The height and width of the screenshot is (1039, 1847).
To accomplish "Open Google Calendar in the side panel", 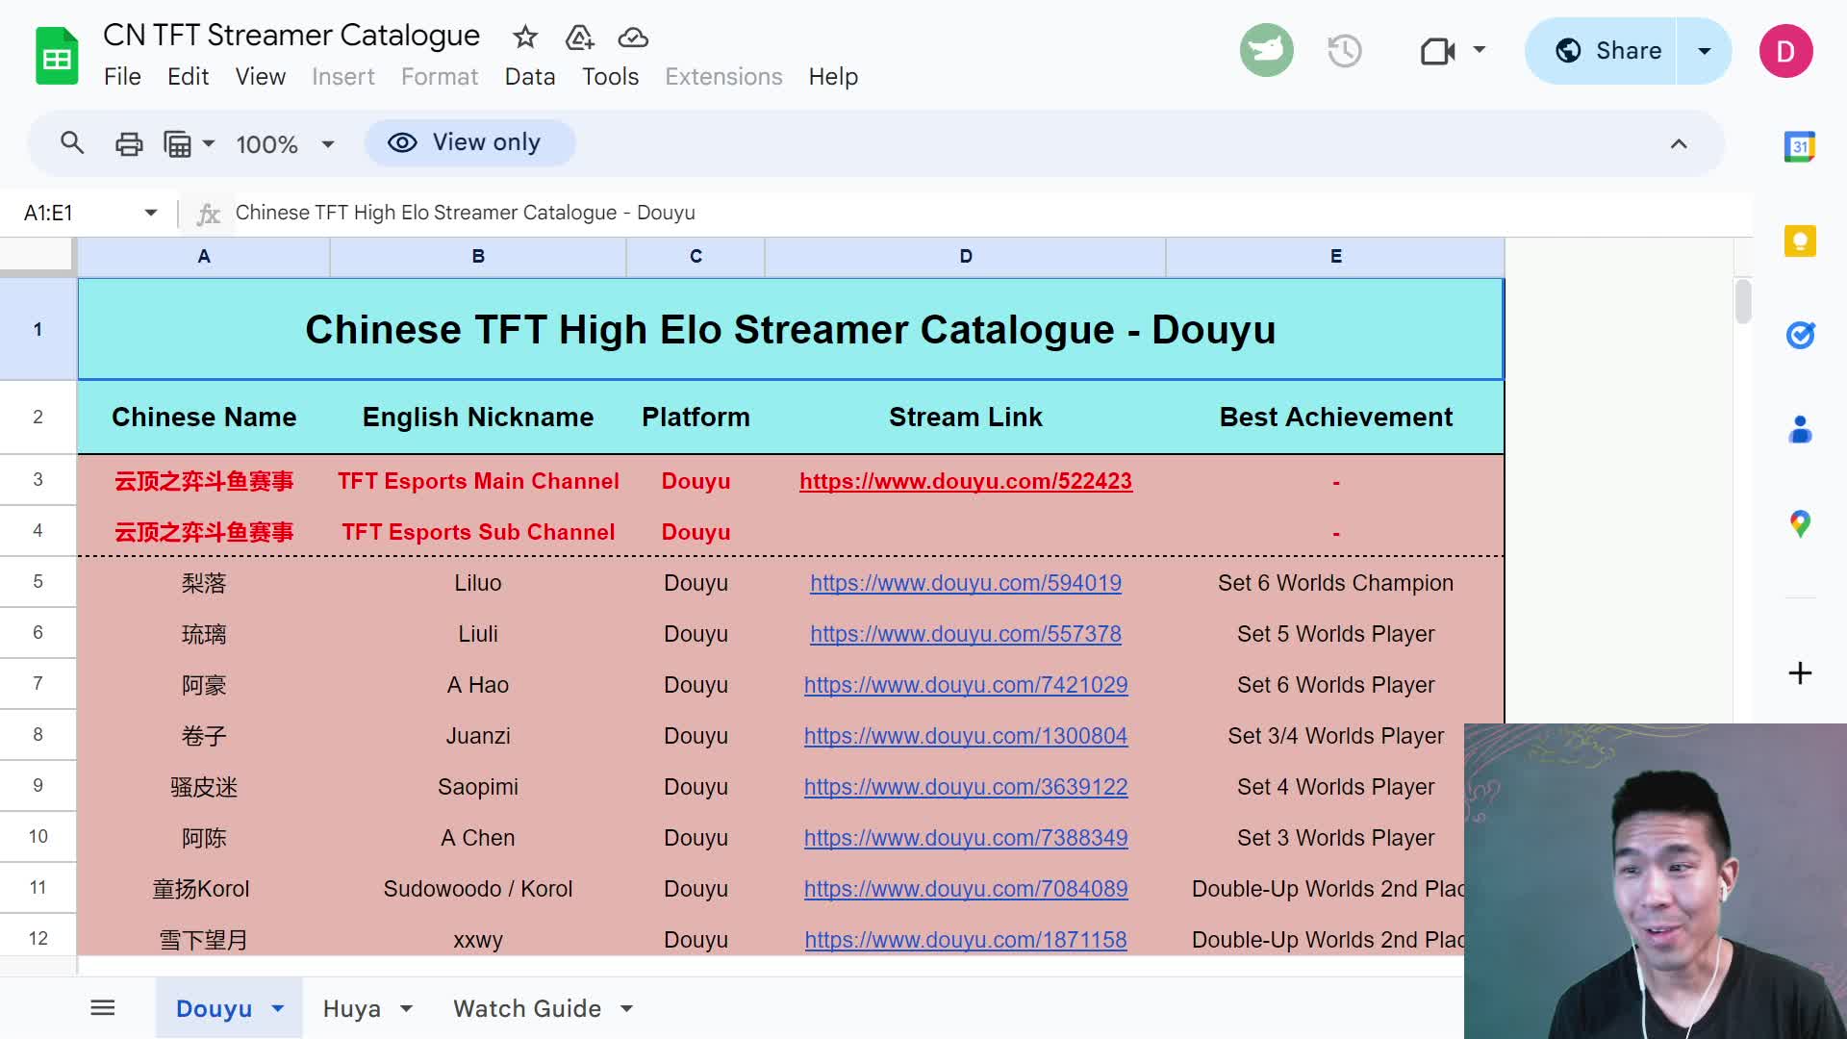I will 1799,146.
